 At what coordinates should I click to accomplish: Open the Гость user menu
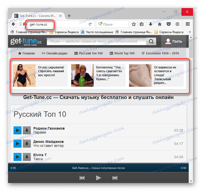174,41
